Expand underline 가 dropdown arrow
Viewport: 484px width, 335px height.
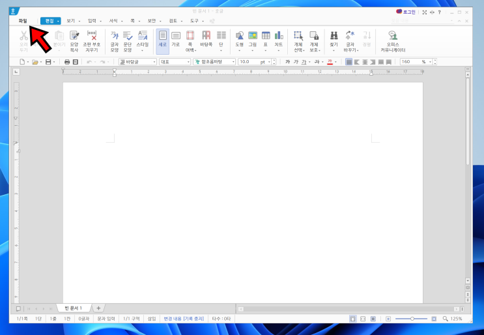[309, 62]
